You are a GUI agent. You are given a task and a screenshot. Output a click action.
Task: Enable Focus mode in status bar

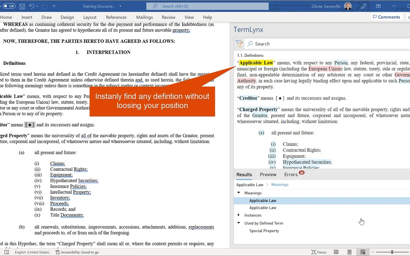pyautogui.click(x=319, y=252)
